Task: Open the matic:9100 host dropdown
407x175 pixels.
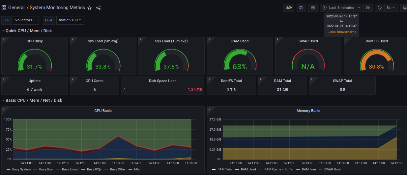Action: (x=70, y=20)
